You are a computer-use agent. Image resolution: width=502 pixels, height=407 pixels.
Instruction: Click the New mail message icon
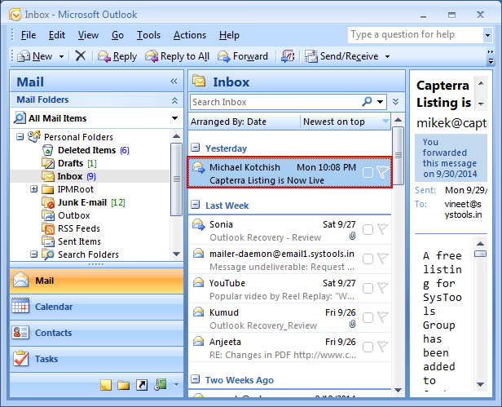24,56
